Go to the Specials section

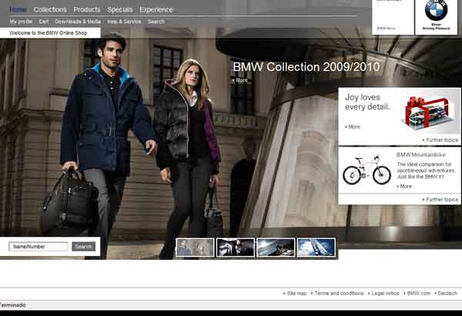[x=120, y=9]
